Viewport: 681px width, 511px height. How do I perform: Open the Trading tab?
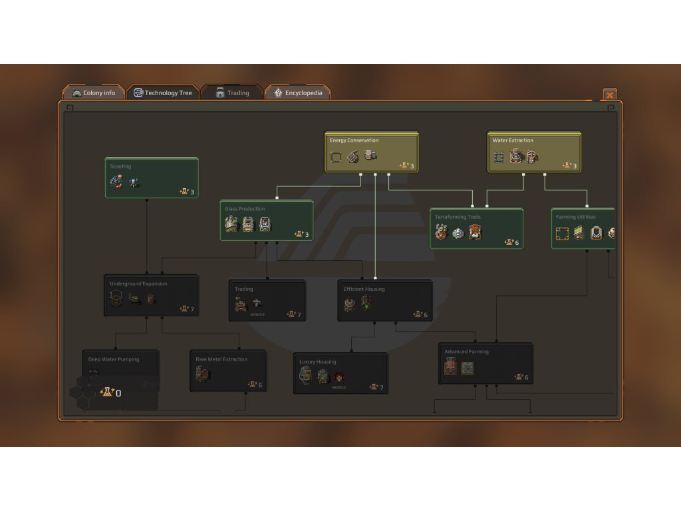point(232,93)
